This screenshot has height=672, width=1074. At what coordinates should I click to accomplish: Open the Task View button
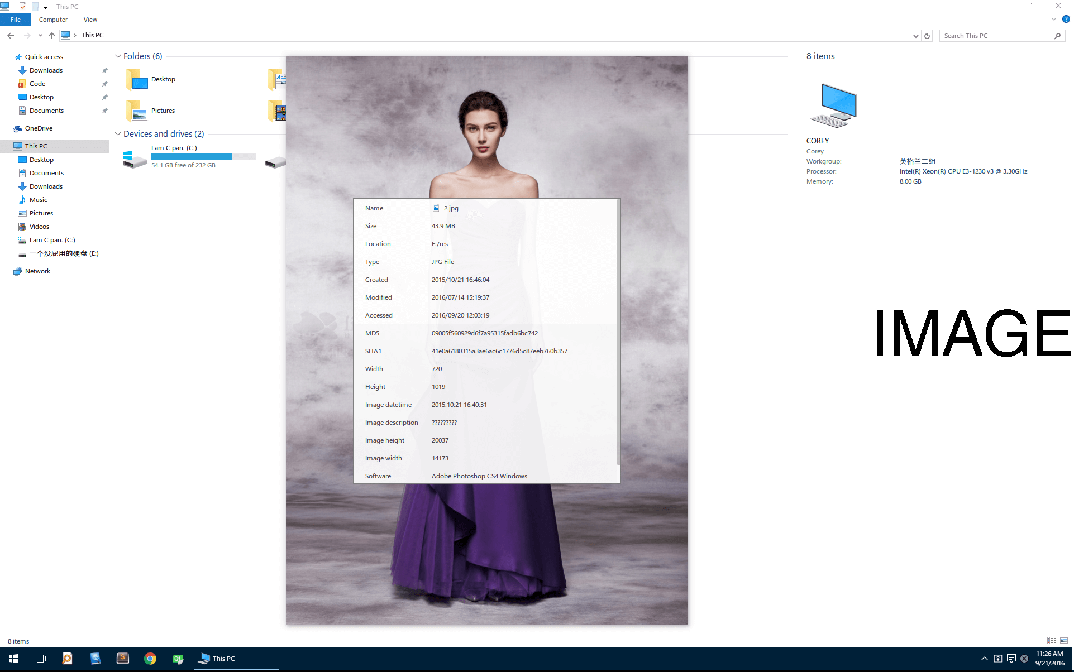coord(40,659)
